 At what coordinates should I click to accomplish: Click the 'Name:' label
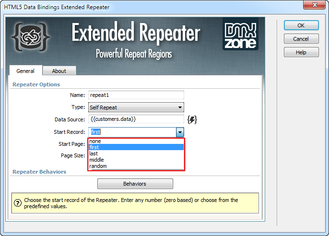click(77, 95)
